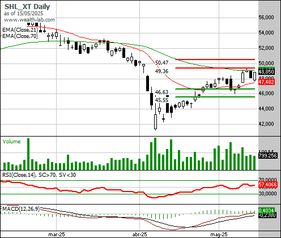Click the mar-25 date axis label
The height and width of the screenshot is (238, 281).
pyautogui.click(x=57, y=235)
